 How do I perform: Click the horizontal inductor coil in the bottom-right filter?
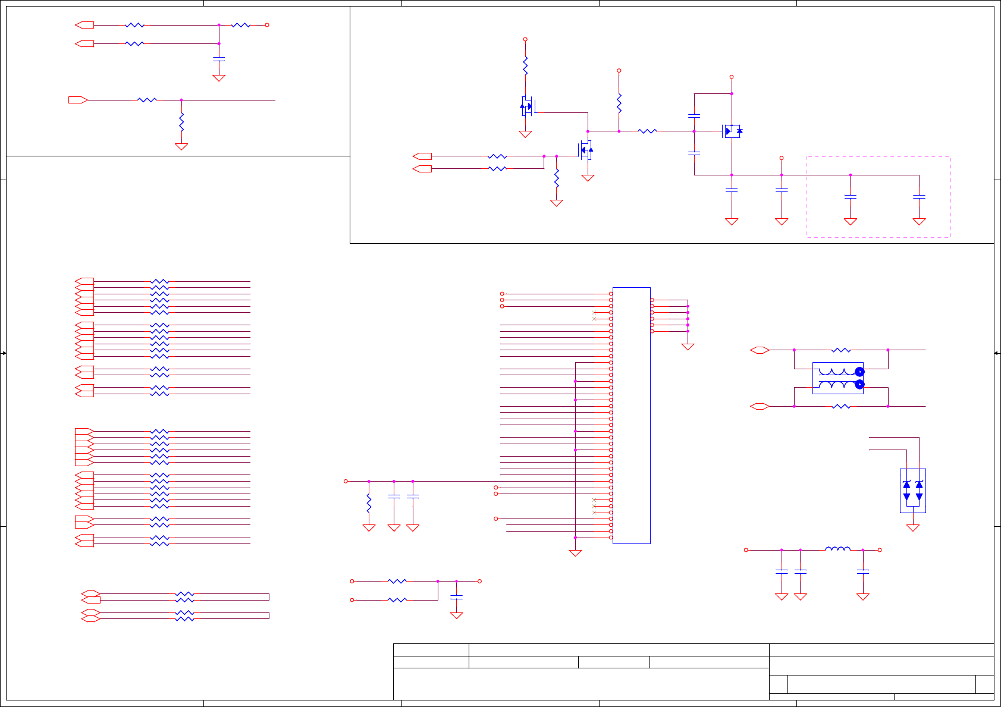click(x=838, y=549)
